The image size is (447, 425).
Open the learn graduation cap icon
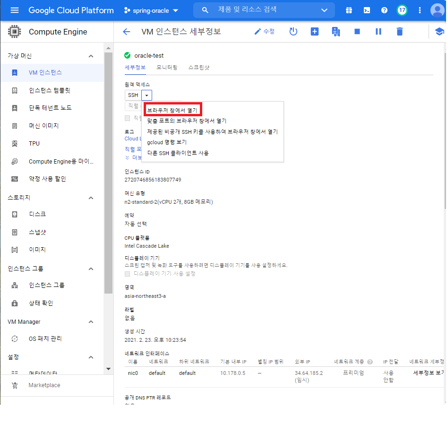[439, 31]
